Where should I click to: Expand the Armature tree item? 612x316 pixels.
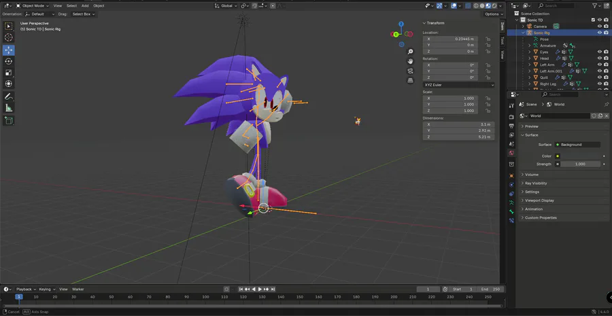[x=530, y=46]
